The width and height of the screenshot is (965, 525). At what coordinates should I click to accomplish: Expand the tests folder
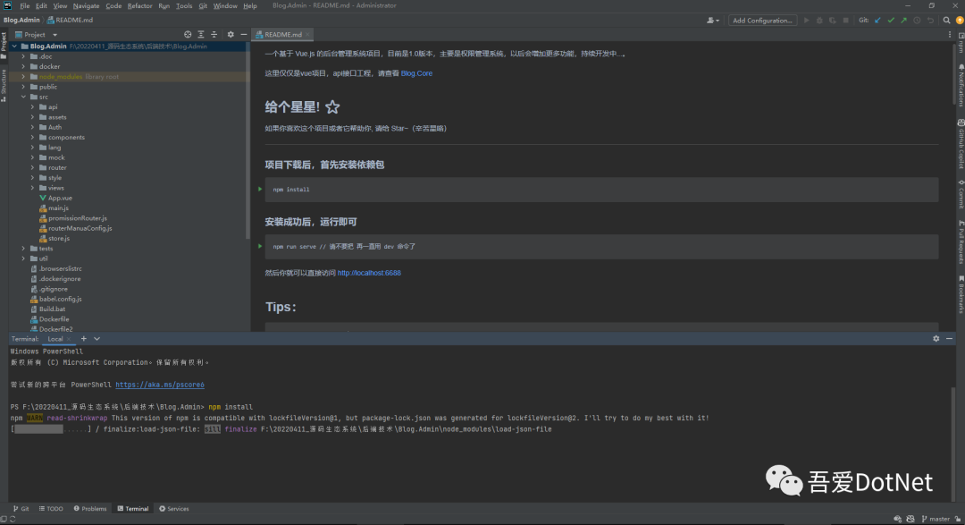click(23, 249)
